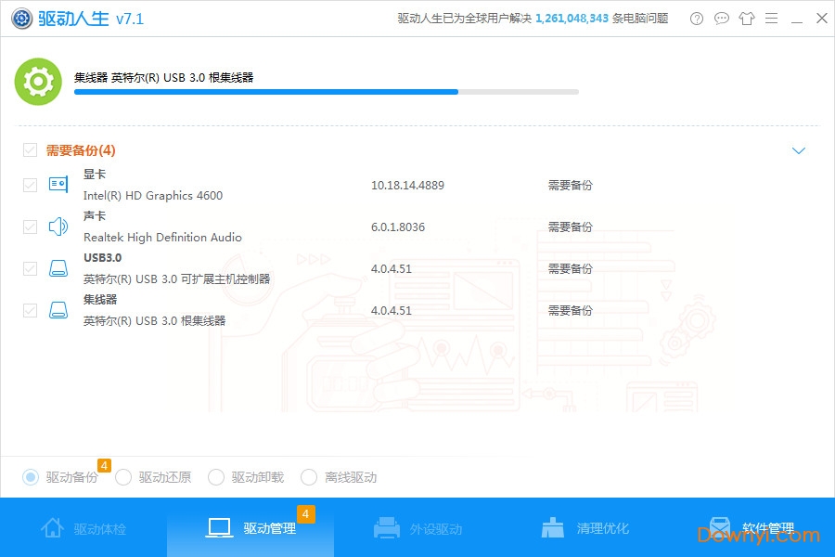Image resolution: width=835 pixels, height=557 pixels.
Task: Click the green gear status icon
Action: (38, 82)
